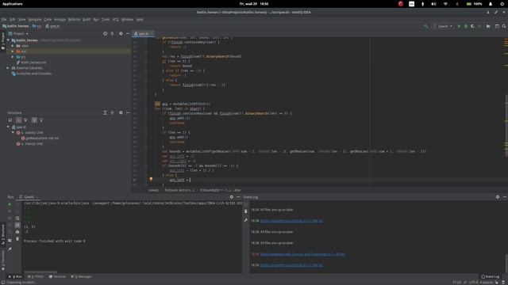Expand the highlighted out folder
Image resolution: width=508 pixels, height=285 pixels.
[13, 51]
